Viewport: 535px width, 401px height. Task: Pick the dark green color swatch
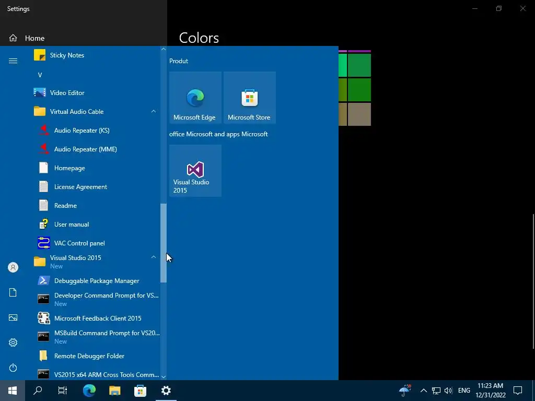click(359, 90)
